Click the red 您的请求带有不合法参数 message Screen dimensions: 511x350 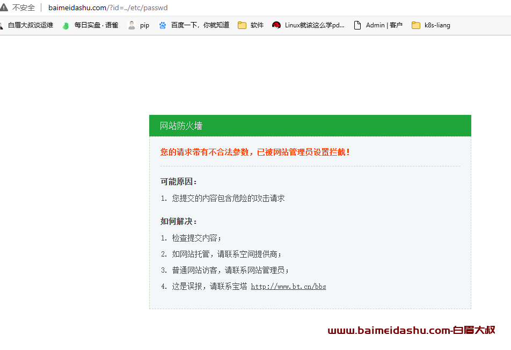pyautogui.click(x=255, y=152)
